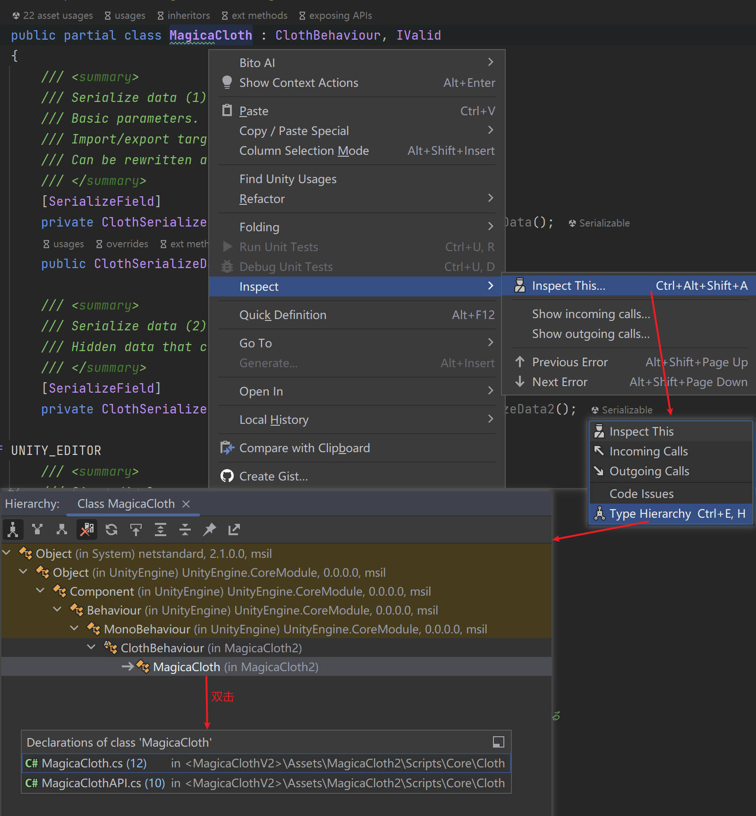This screenshot has height=816, width=756.
Task: Open the Folding submenu
Action: pos(357,227)
